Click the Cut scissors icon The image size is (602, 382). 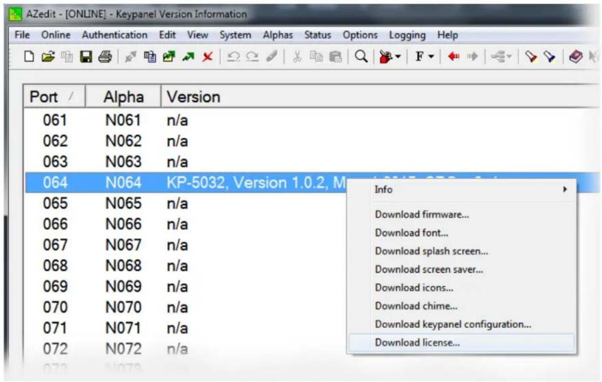(x=297, y=57)
